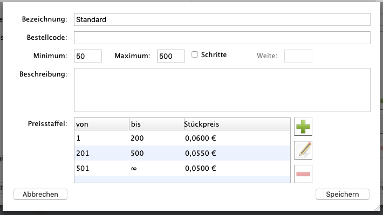Save changes with Speichern button
The width and height of the screenshot is (383, 215).
coord(343,195)
